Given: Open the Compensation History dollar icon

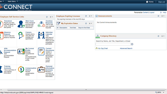Looking at the screenshot, I should [21, 69].
